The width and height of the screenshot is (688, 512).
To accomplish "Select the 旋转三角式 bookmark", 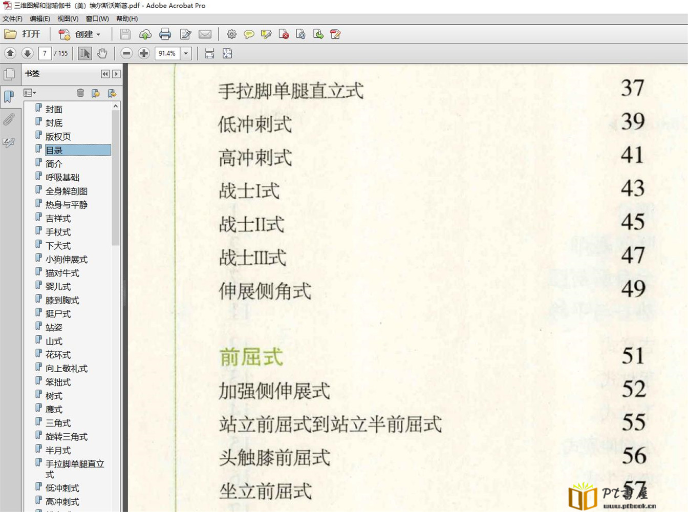I will 66,437.
